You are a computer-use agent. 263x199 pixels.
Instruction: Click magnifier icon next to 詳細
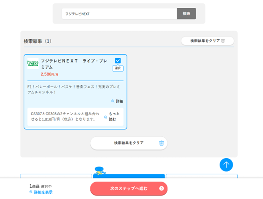113,101
